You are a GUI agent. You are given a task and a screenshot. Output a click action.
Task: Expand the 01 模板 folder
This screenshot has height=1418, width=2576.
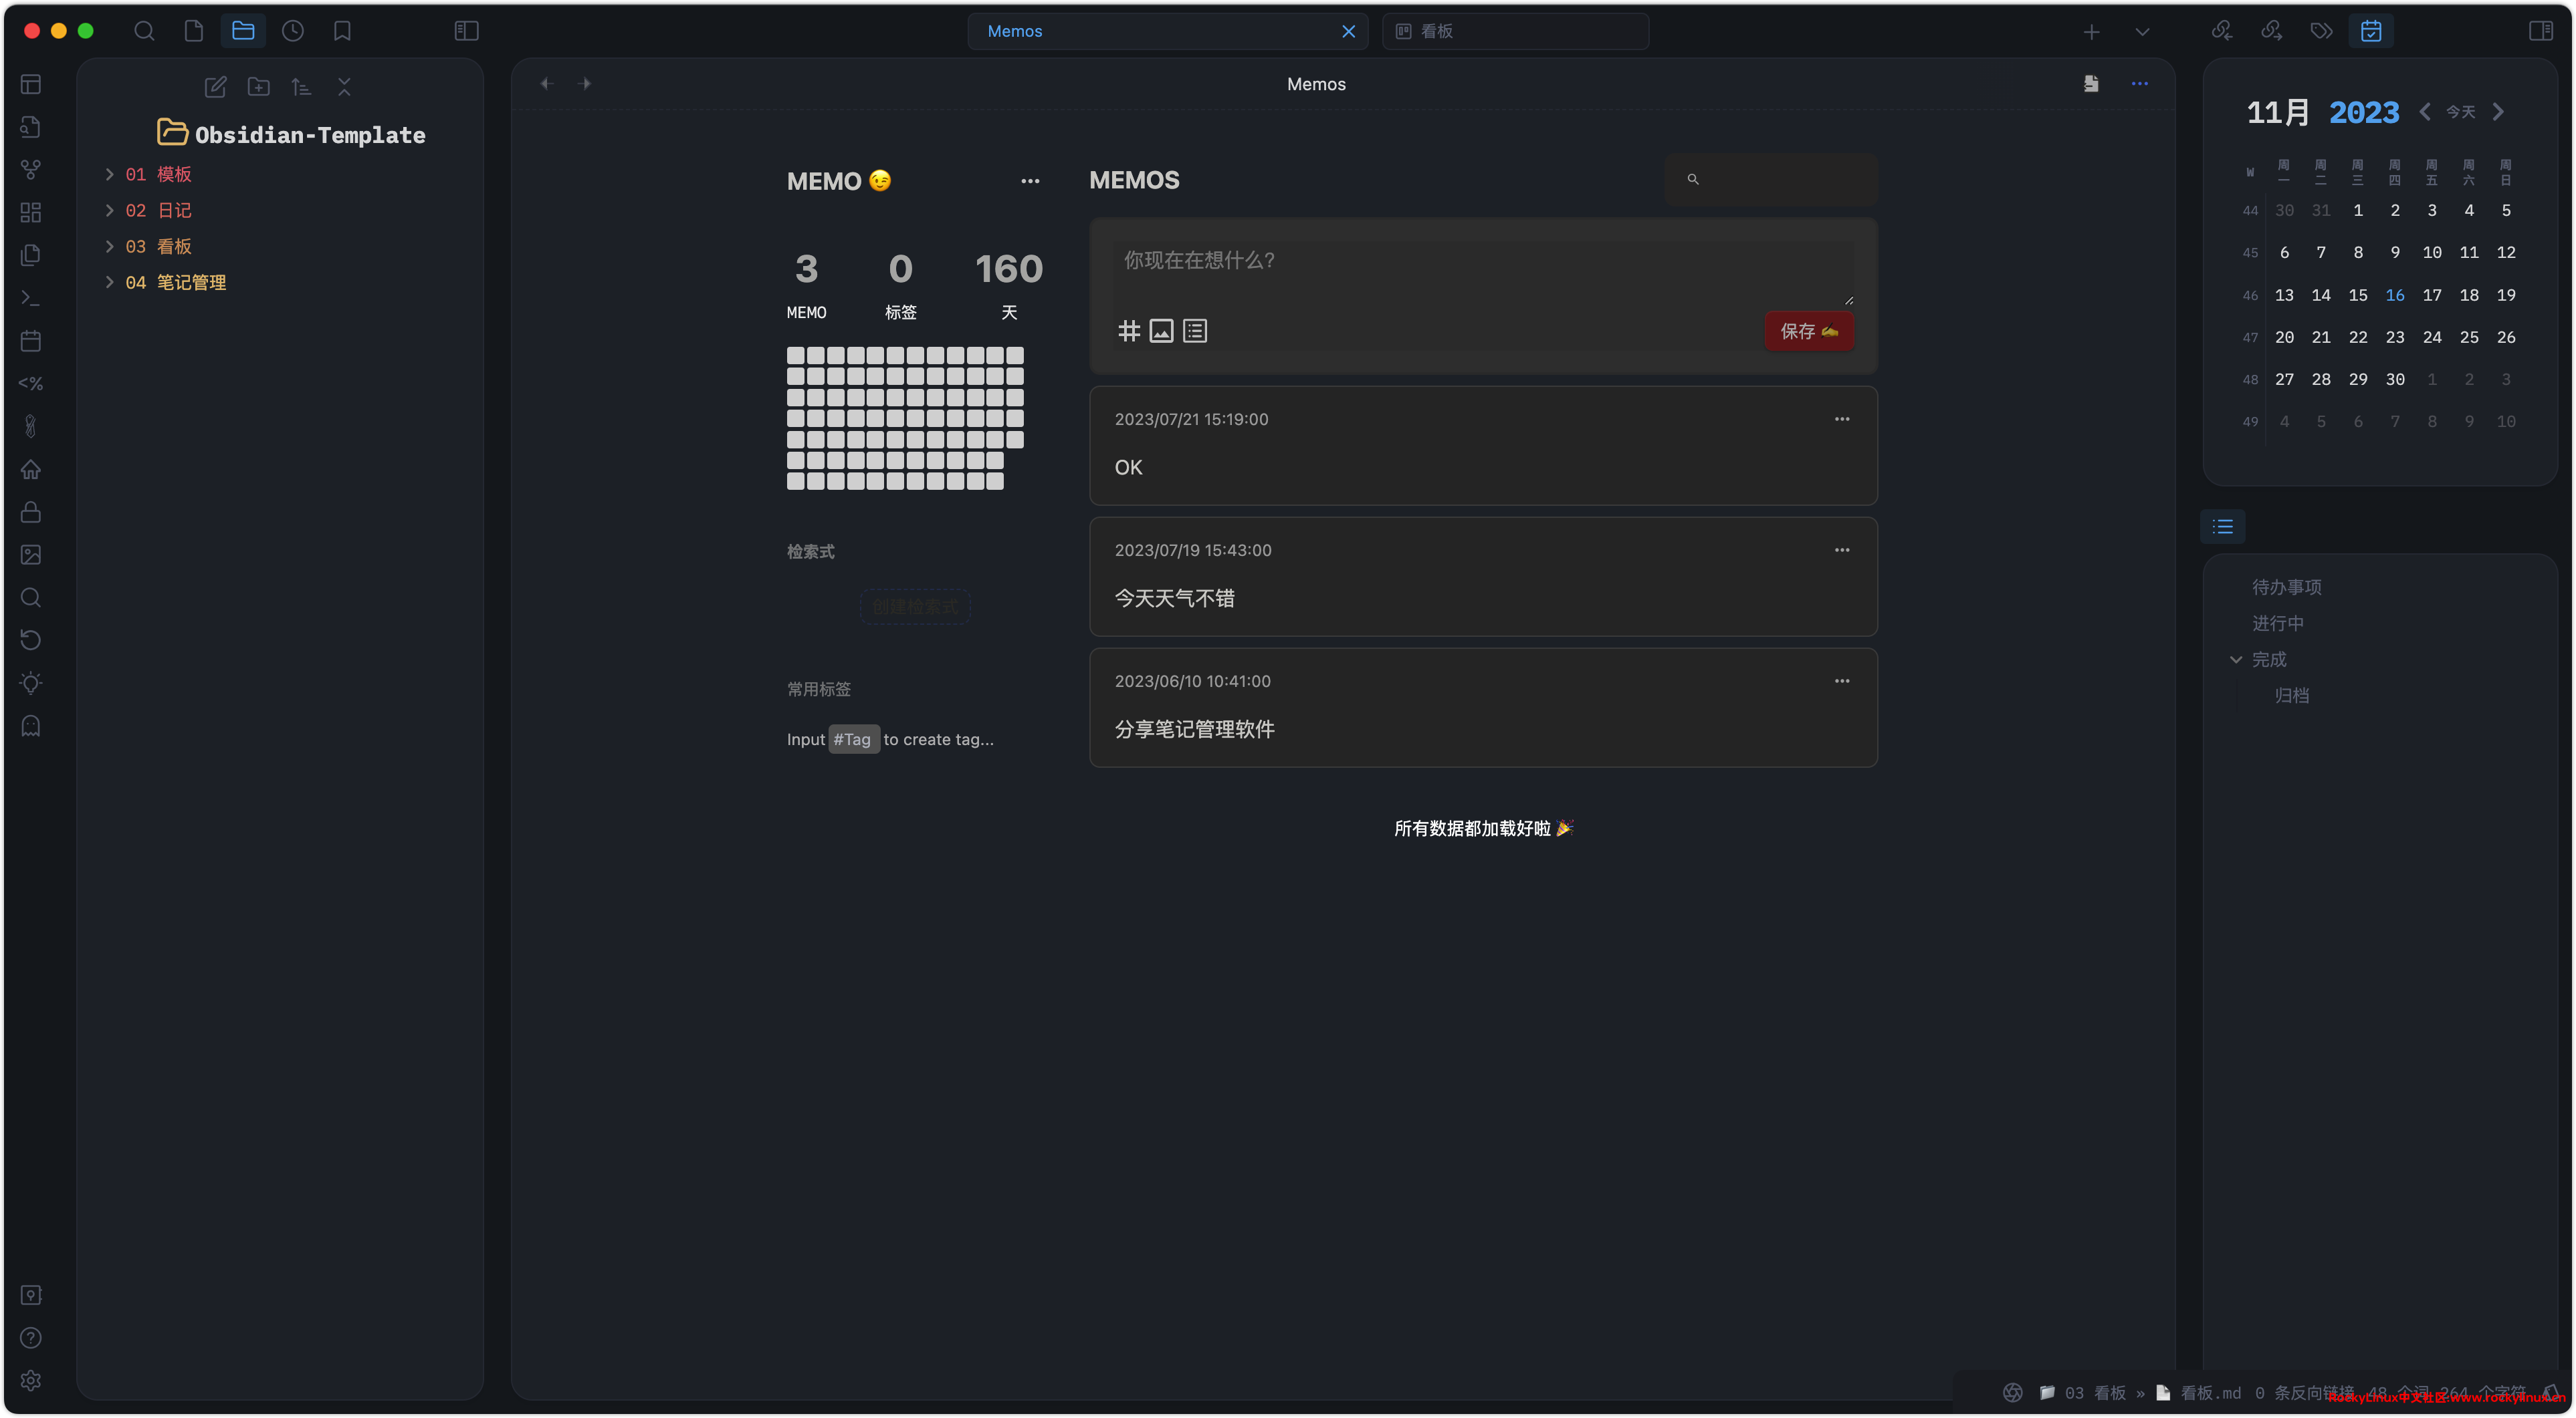tap(110, 175)
